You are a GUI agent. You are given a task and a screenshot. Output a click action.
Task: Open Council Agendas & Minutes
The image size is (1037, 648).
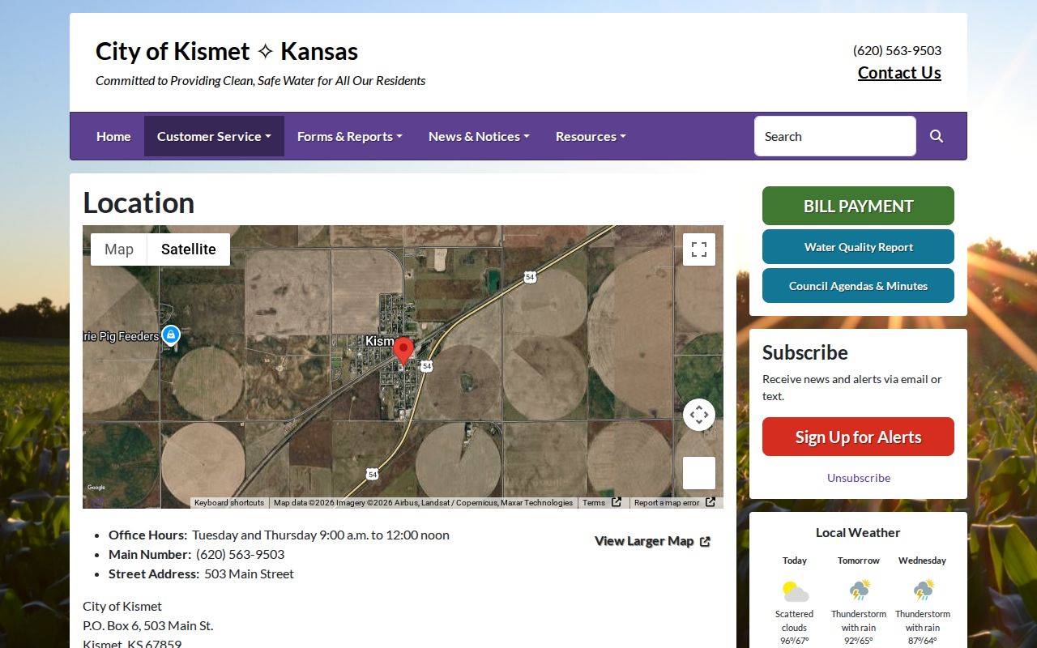tap(858, 286)
